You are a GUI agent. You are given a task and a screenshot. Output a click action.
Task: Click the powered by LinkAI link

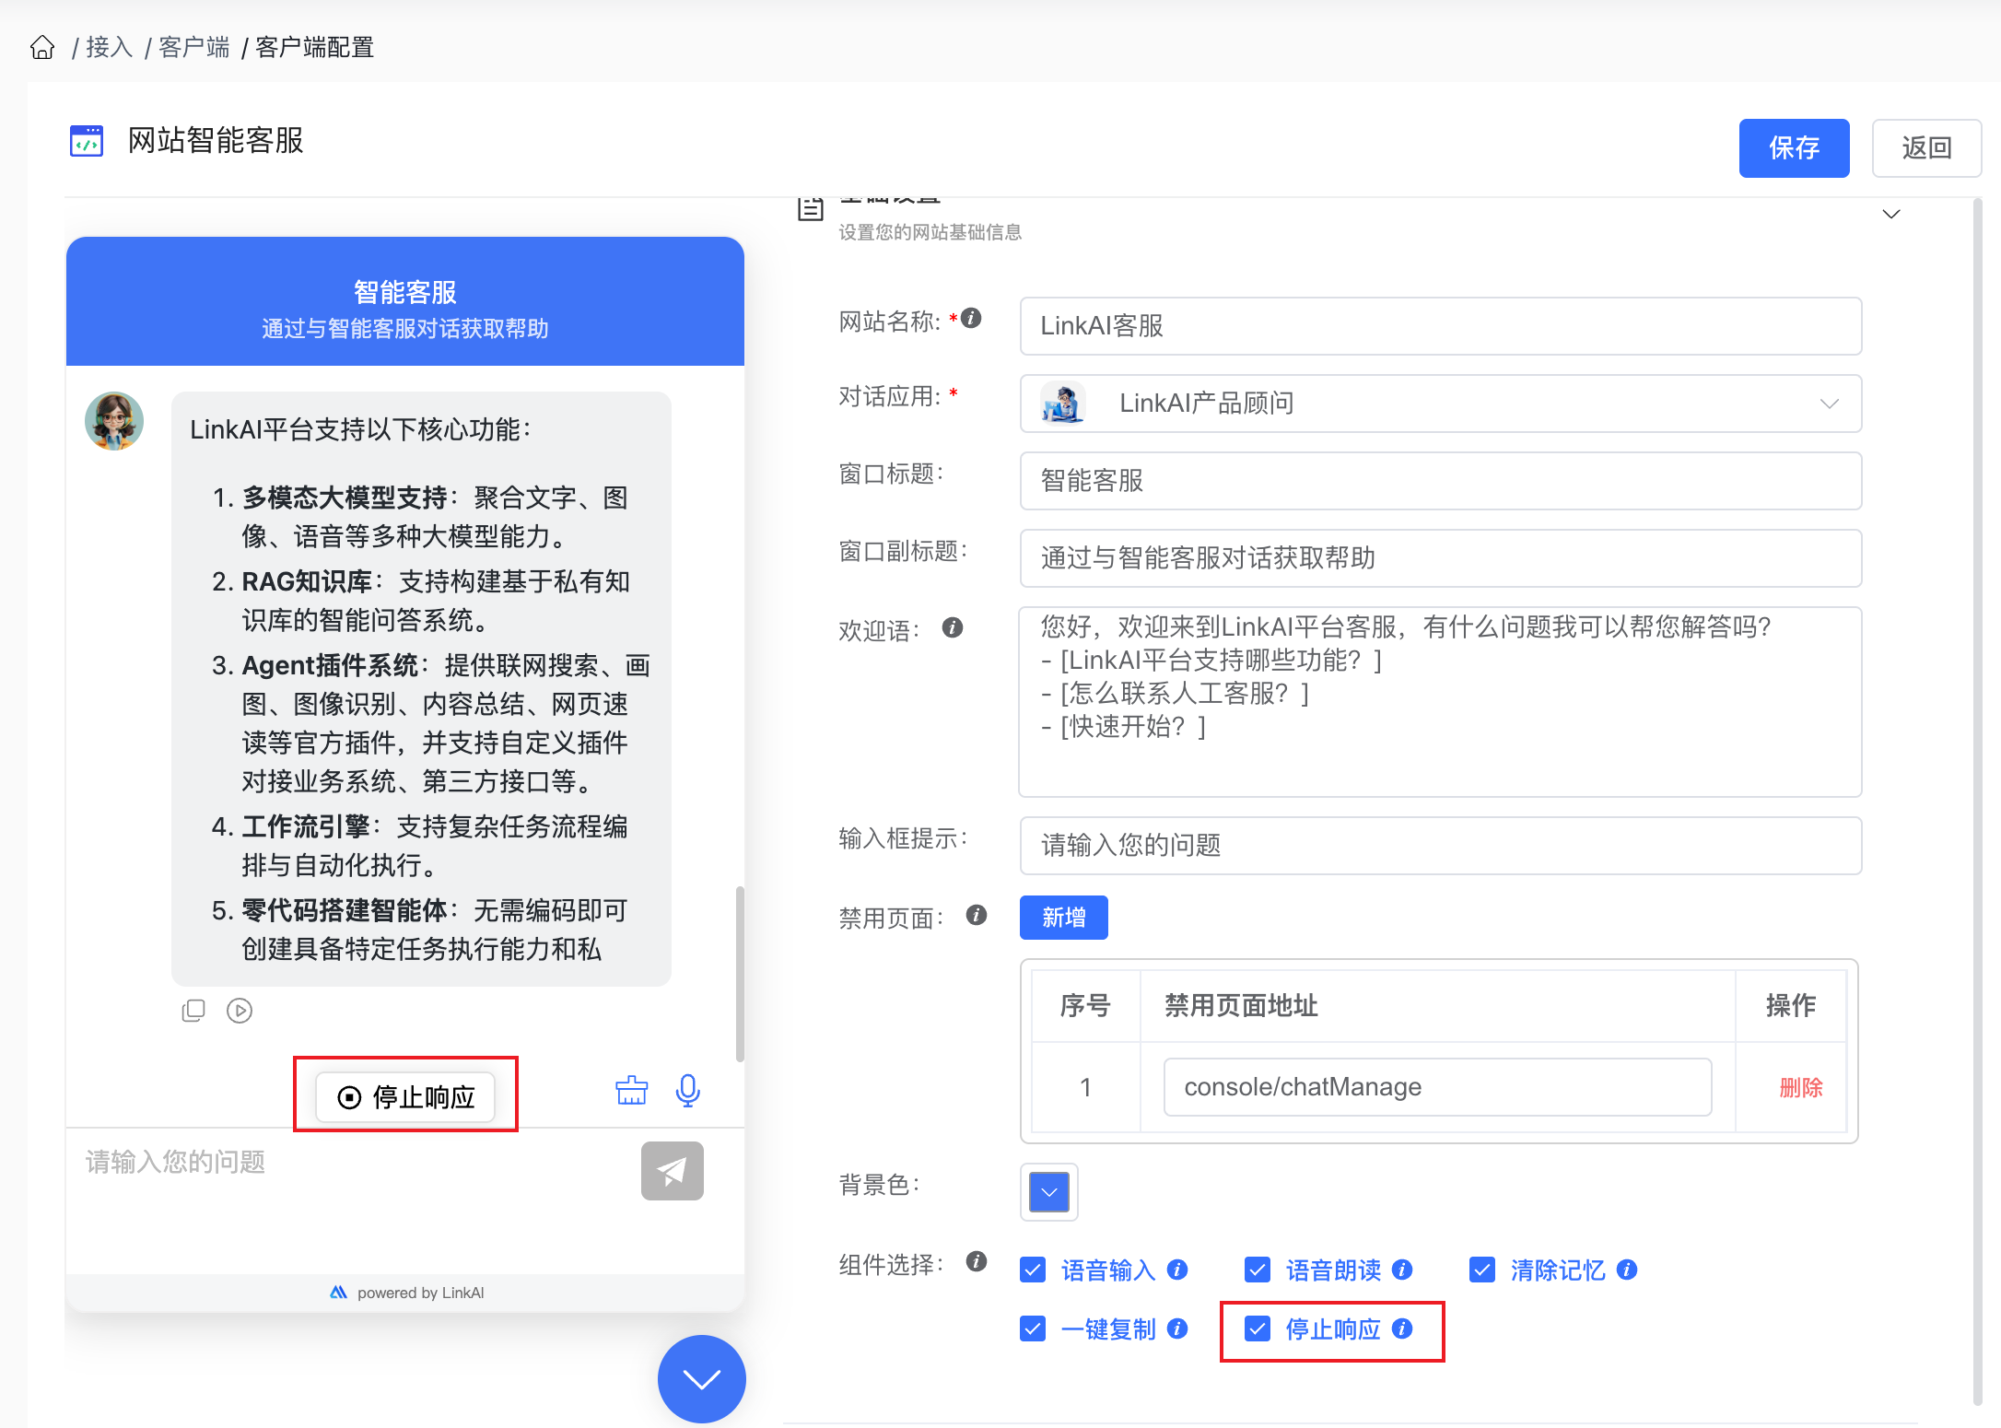point(407,1293)
